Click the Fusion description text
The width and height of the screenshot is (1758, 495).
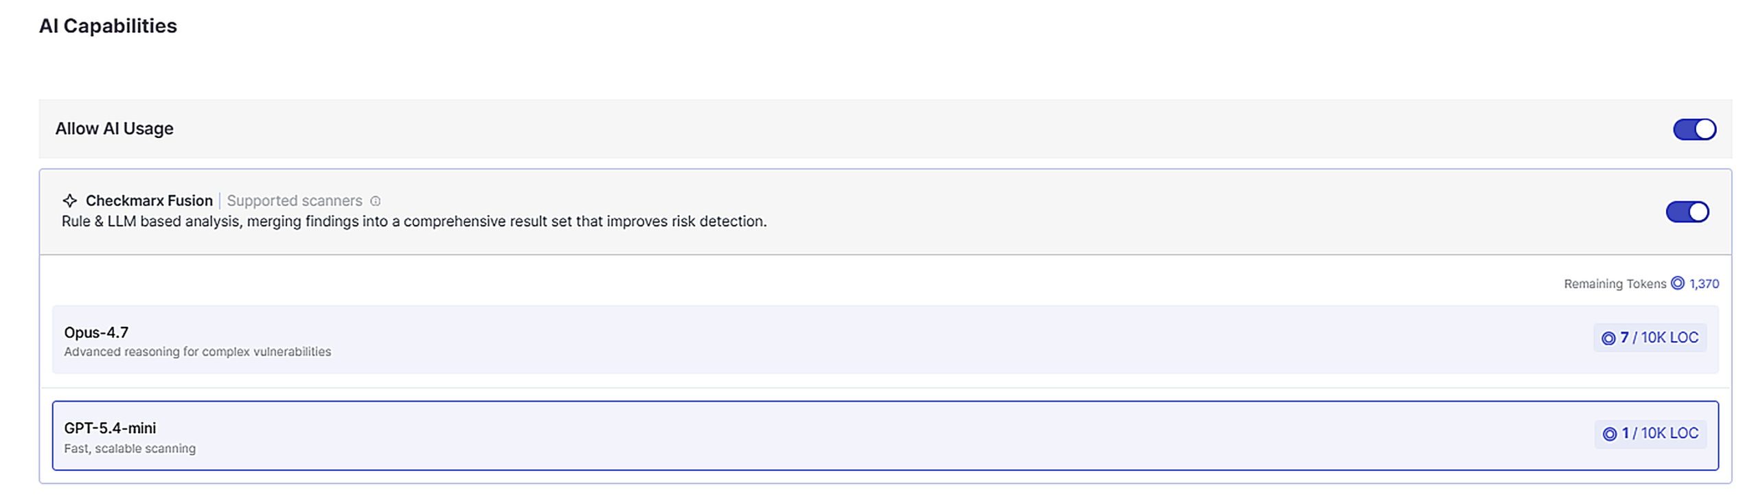pos(414,221)
